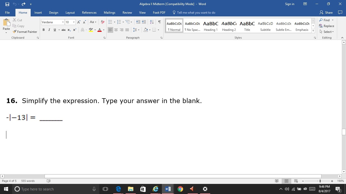Click the Grow Font size icon
Image resolution: width=346 pixels, height=194 pixels.
[x=79, y=22]
